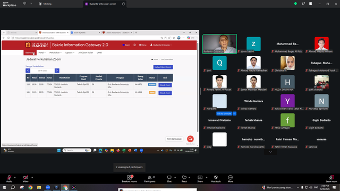This screenshot has width=340, height=191.
Task: Select Ahmad Majdul Ilham participant thumbnail
Action: point(321,44)
